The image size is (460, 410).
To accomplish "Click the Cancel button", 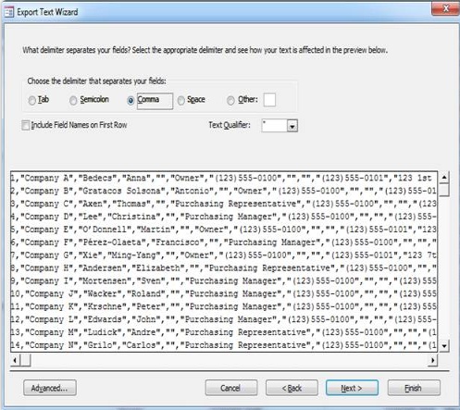I will click(231, 388).
